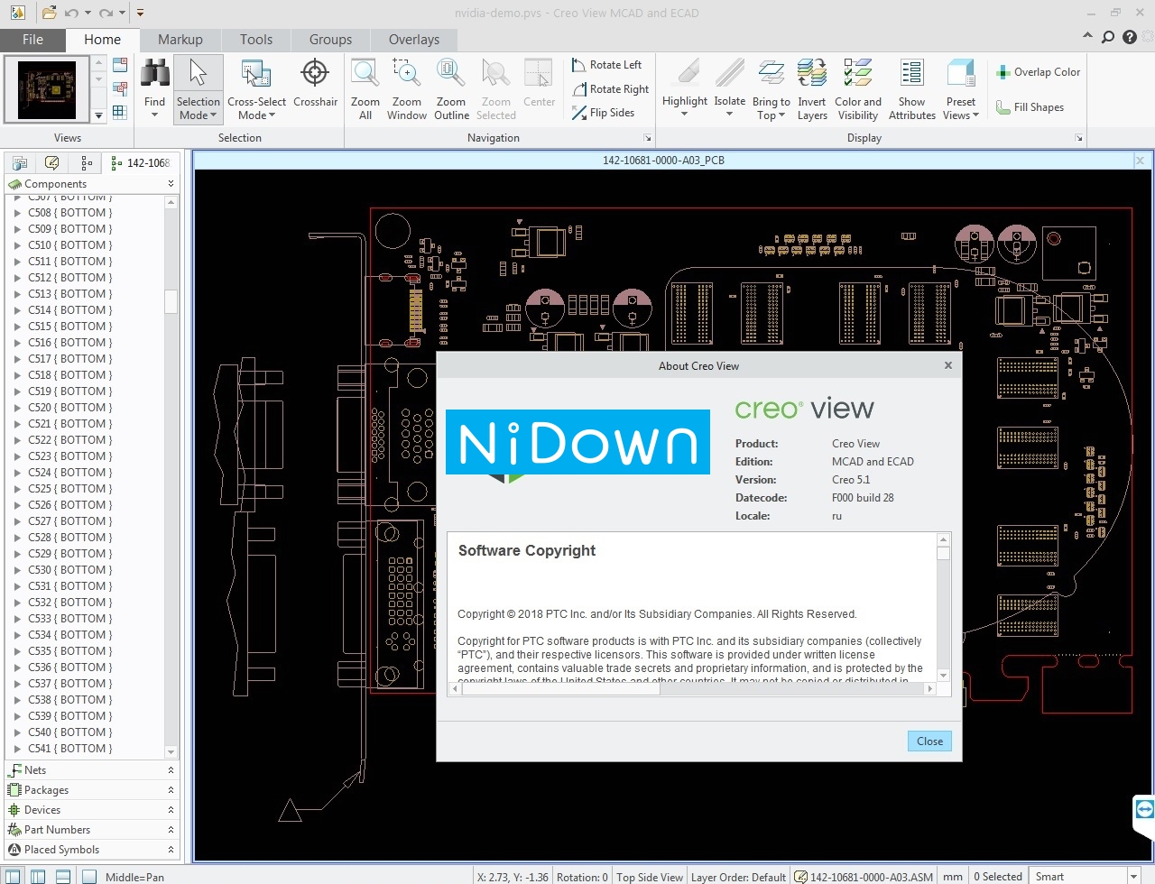Expand the Devices section
Viewport: 1155px width, 884px height.
click(x=171, y=810)
